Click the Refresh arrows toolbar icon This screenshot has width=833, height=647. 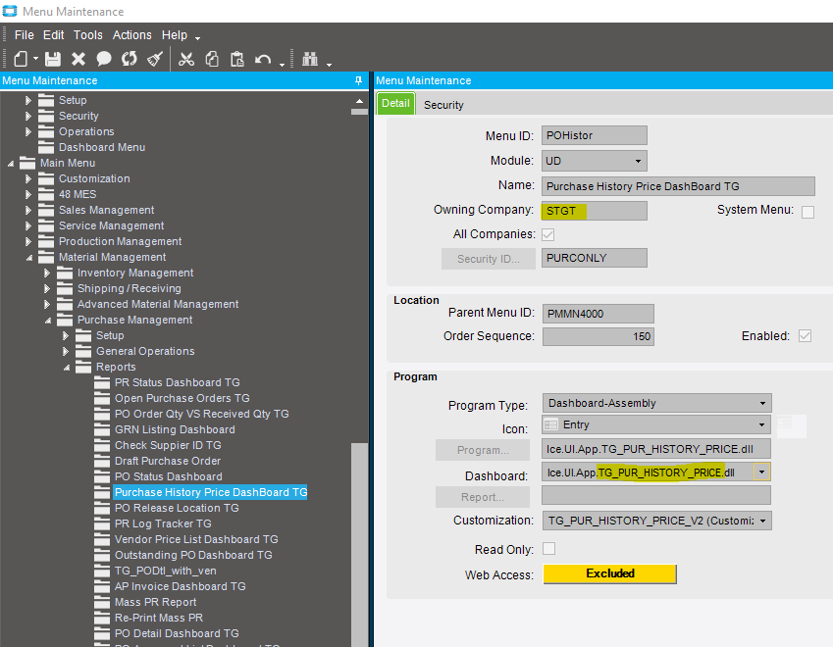click(130, 59)
